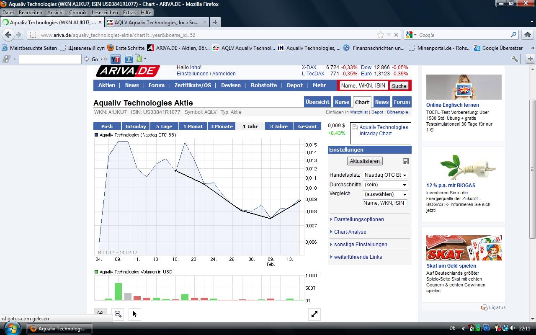Viewport: 536px width, 335px height.
Task: Save chart settings via the diskette icon
Action: [x=405, y=161]
